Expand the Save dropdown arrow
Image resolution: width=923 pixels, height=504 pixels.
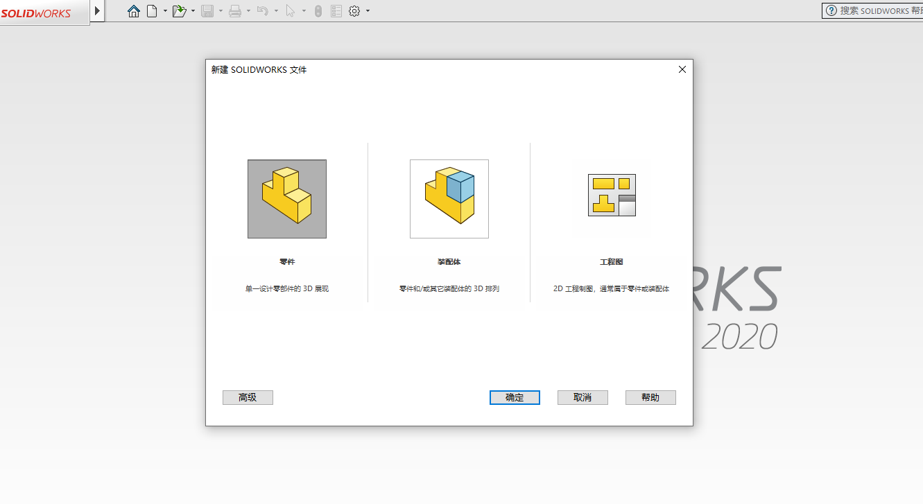click(221, 11)
